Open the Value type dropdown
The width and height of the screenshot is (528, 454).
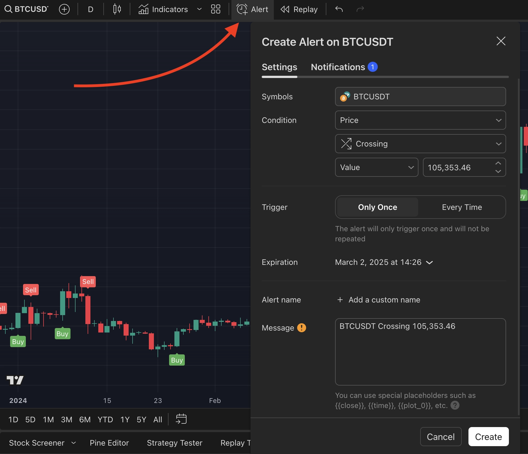[x=377, y=167]
